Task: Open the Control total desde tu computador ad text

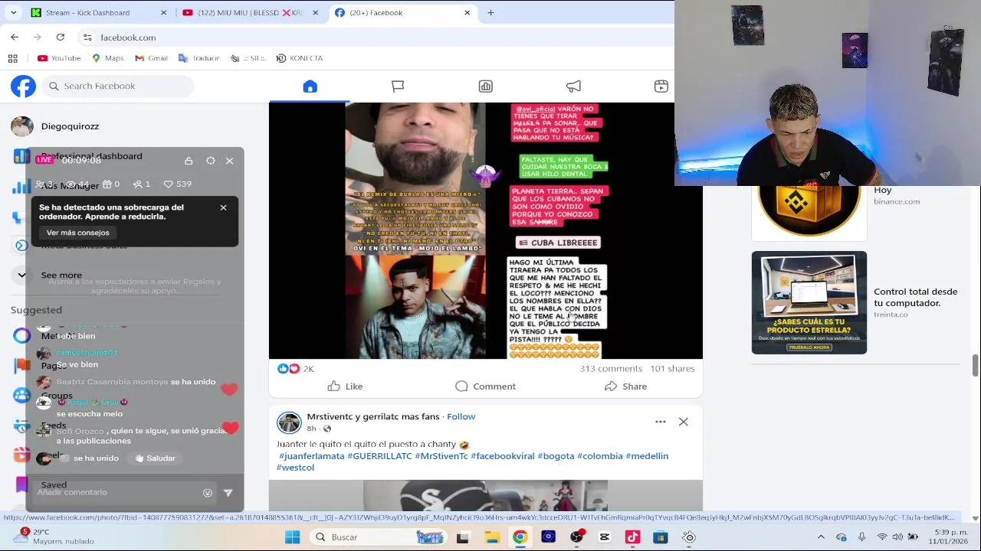Action: tap(916, 297)
